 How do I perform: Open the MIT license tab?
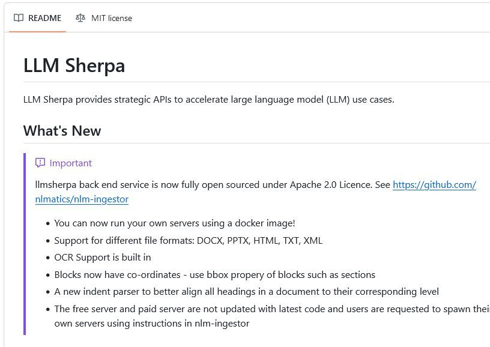click(104, 18)
